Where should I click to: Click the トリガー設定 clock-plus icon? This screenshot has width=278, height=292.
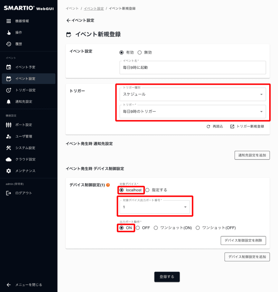(x=9, y=90)
